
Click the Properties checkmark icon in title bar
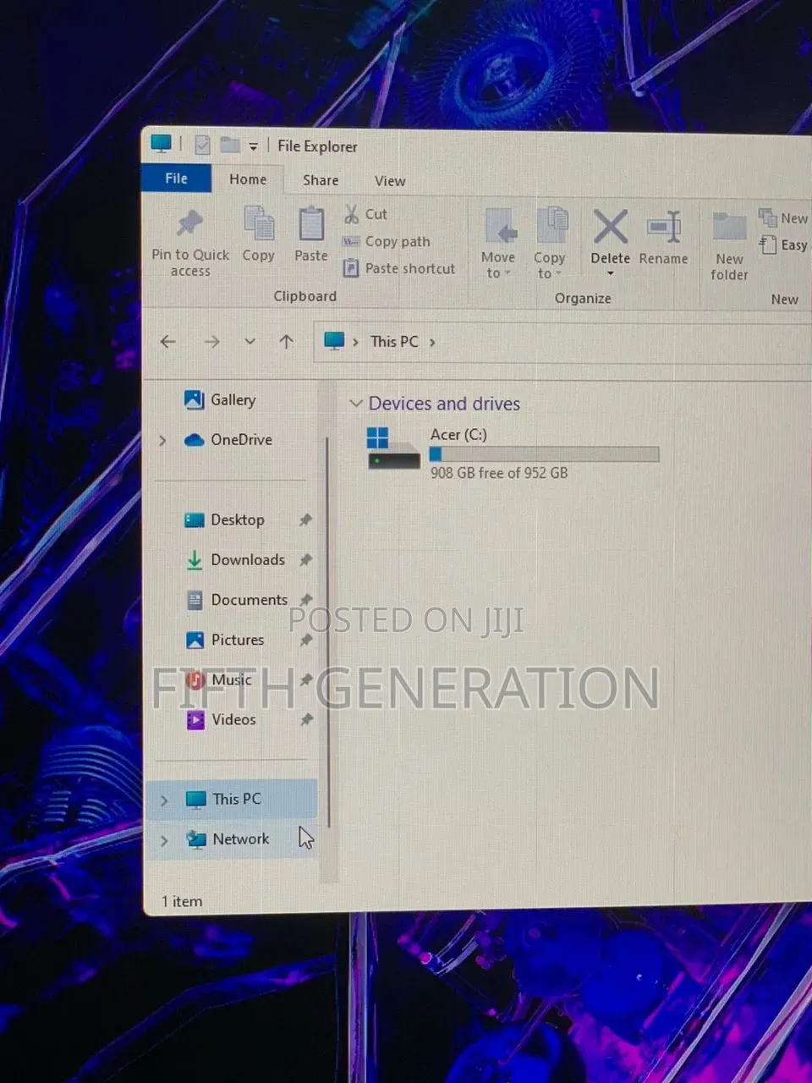202,145
